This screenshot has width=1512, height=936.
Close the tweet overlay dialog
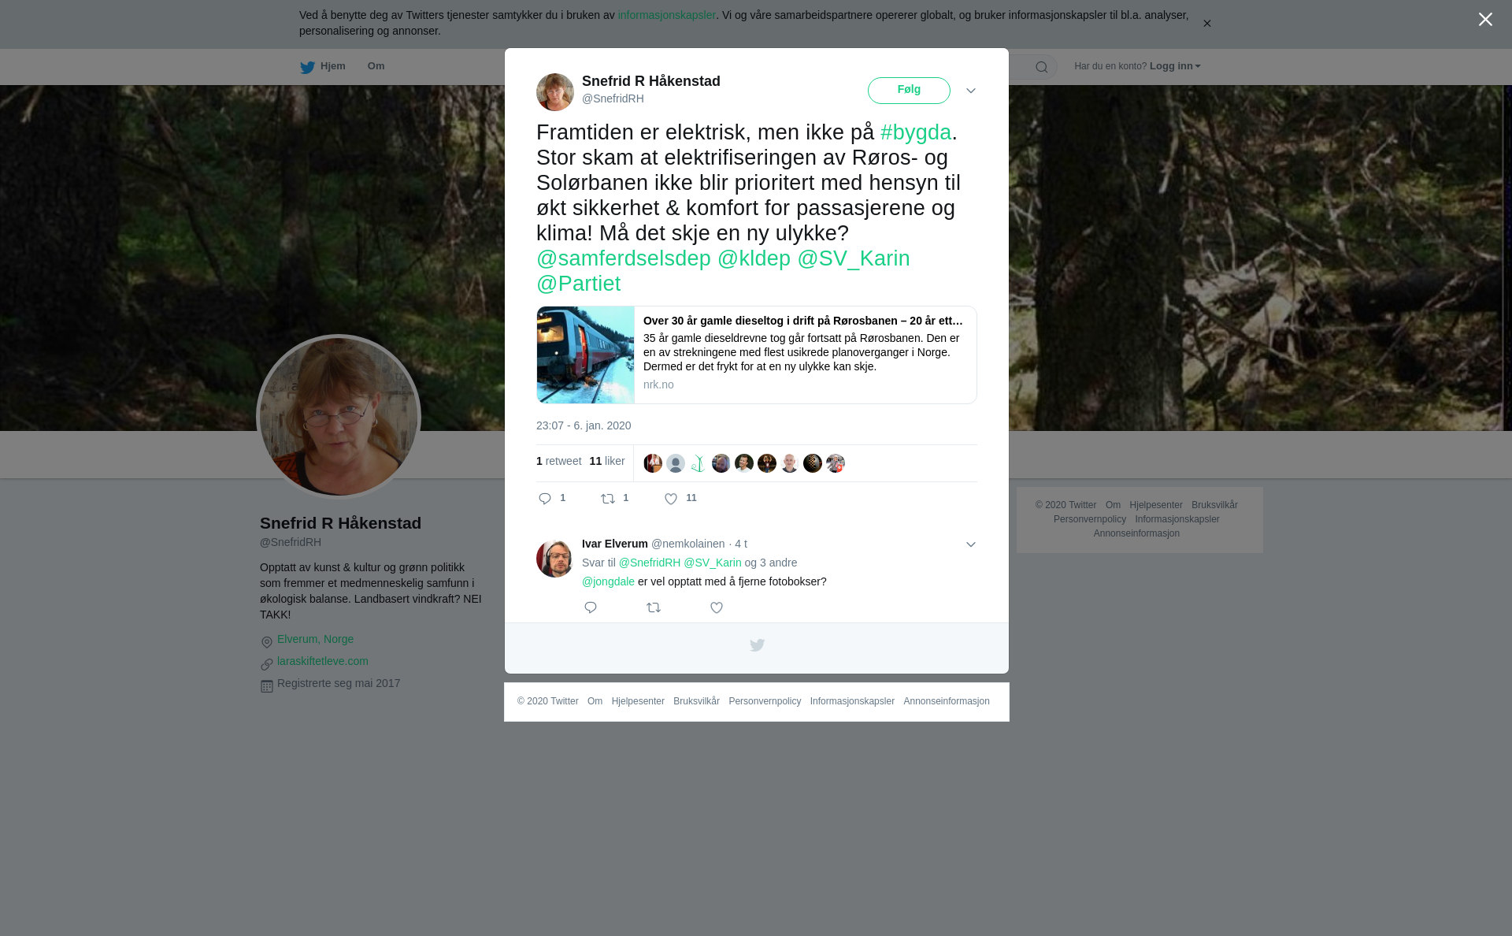1485,20
